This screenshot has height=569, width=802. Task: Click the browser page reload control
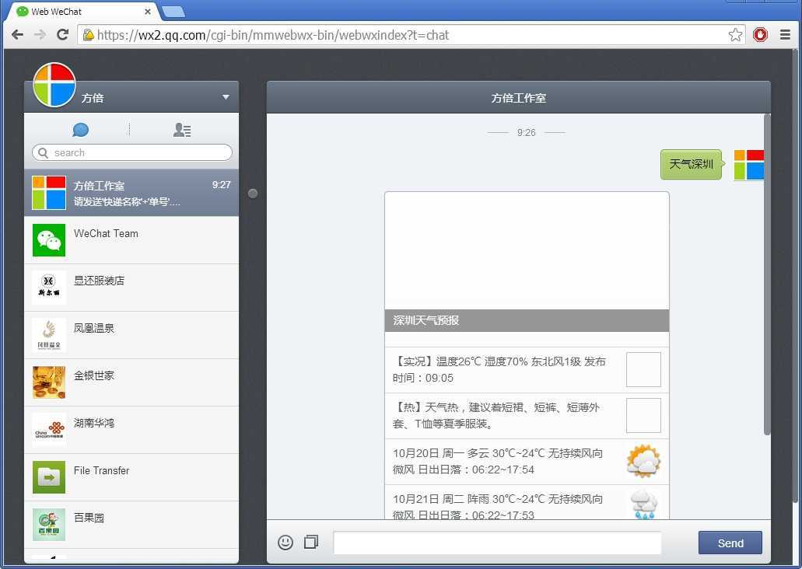[63, 35]
